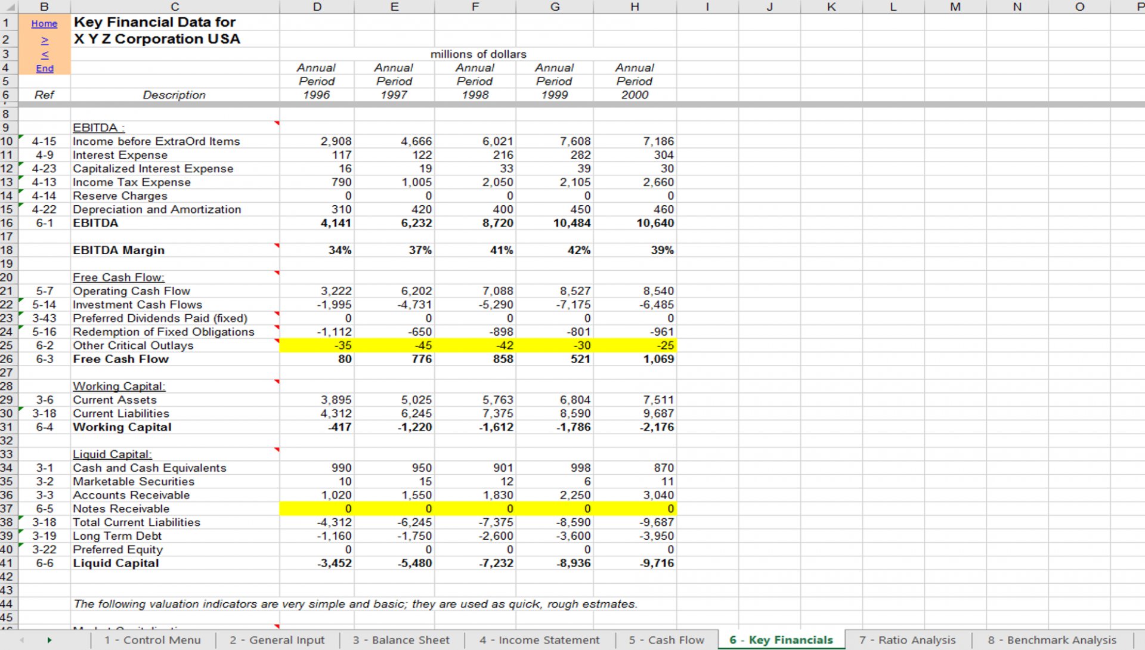Select the 1999 period header cell
This screenshot has height=650, width=1145.
coord(554,95)
